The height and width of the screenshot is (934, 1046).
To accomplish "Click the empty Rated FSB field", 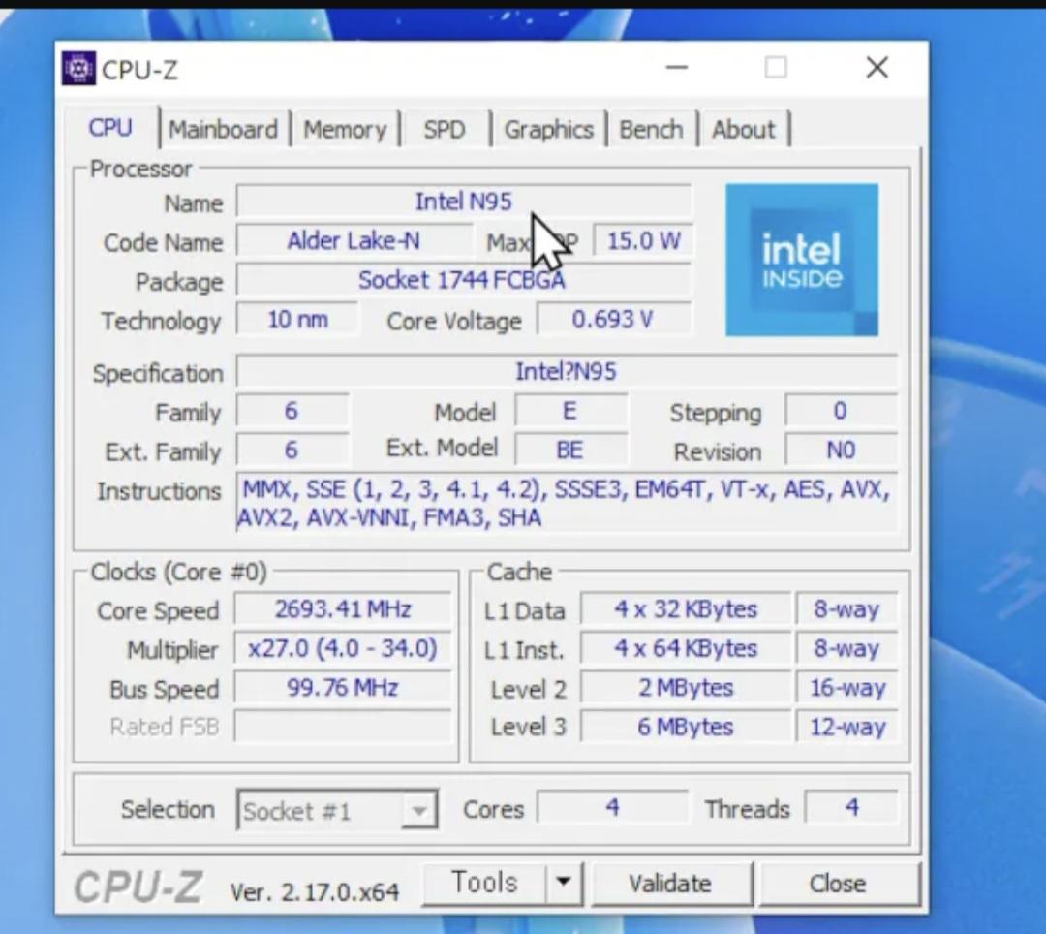I will pyautogui.click(x=343, y=727).
